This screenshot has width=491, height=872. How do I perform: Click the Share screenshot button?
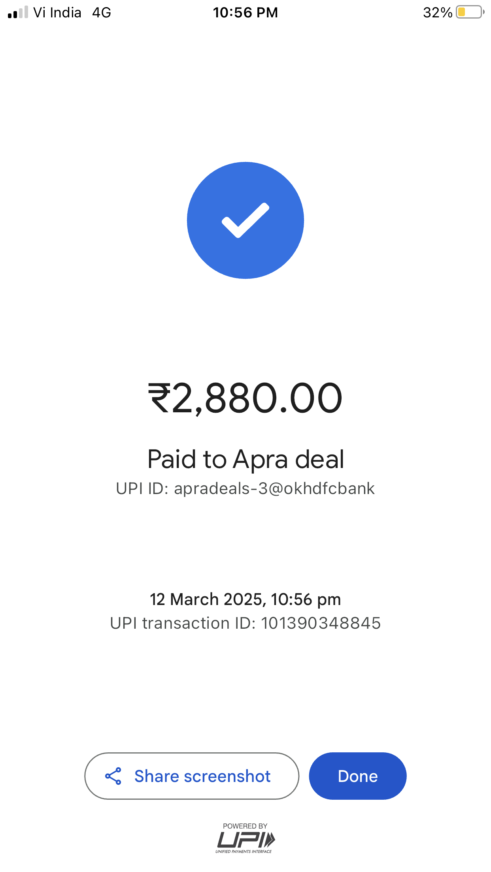[192, 776]
